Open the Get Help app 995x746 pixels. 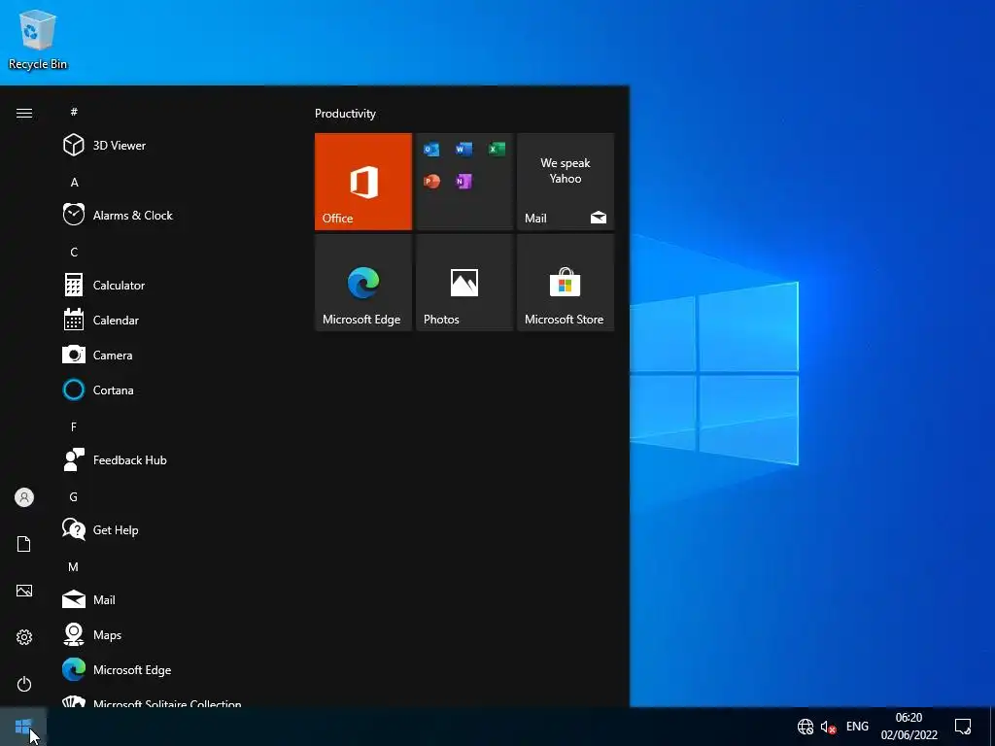pyautogui.click(x=178, y=529)
